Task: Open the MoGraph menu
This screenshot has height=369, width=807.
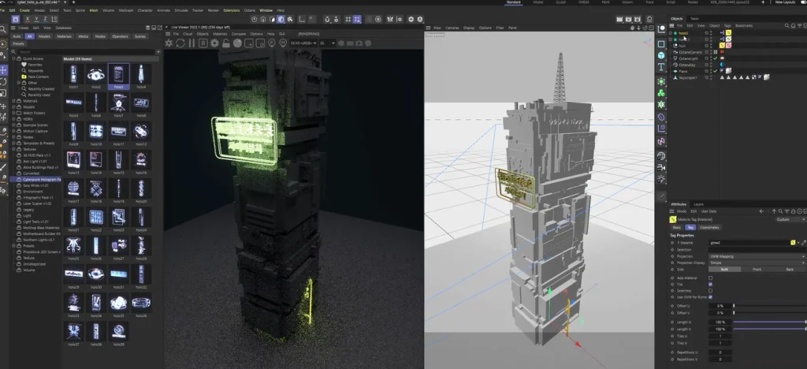Action: (125, 10)
